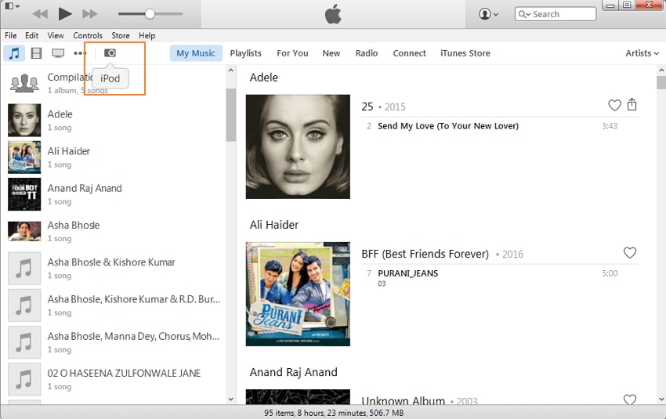
Task: Click the Compilations group icon
Action: click(x=24, y=83)
